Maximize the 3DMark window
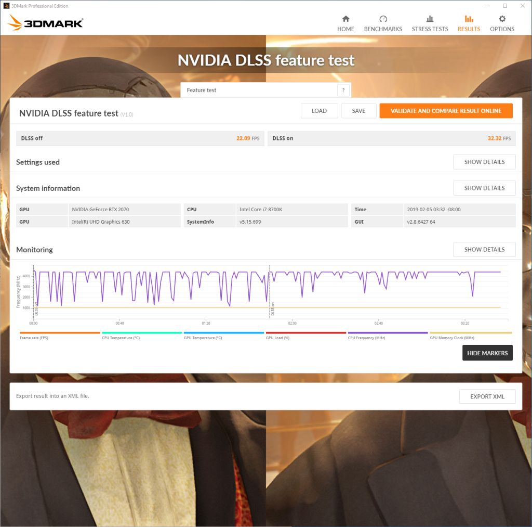Viewport: 532px width, 527px height. 505,6
